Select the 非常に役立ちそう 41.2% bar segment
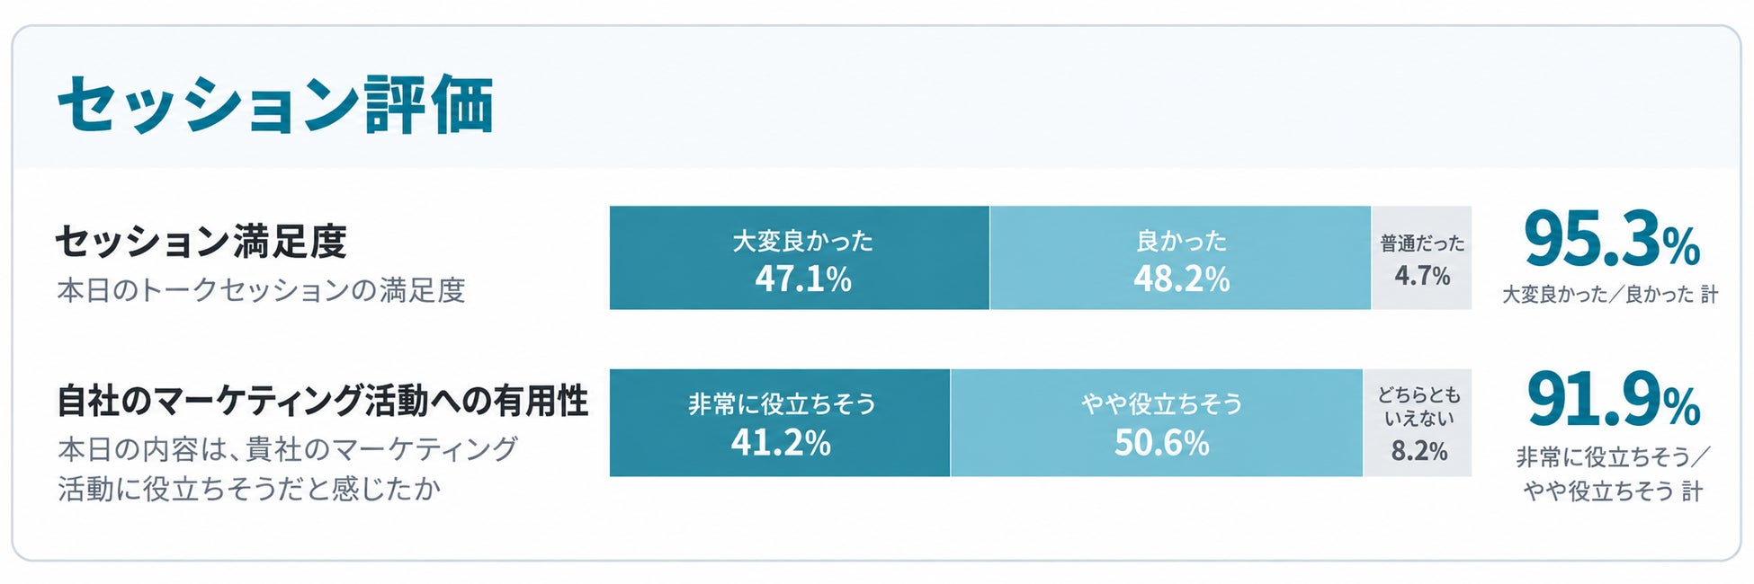This screenshot has height=584, width=1754. click(x=780, y=422)
